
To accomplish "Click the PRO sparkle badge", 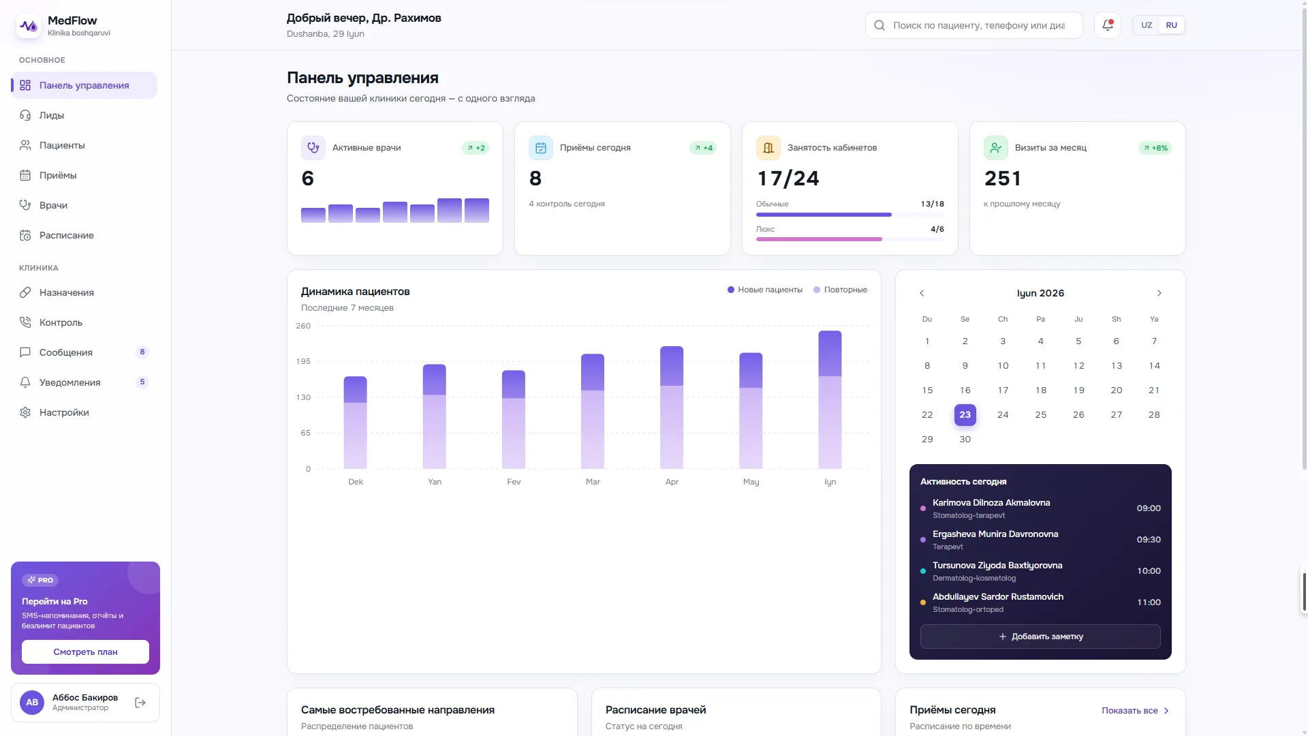I will [x=40, y=580].
